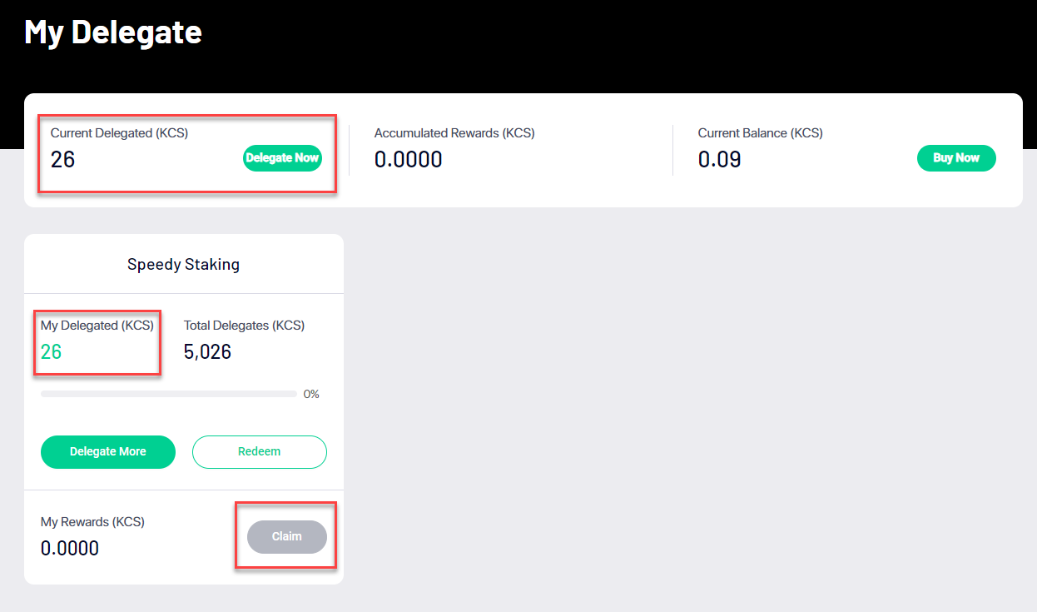Select the Speedy Staking card title
1037x612 pixels.
[183, 265]
